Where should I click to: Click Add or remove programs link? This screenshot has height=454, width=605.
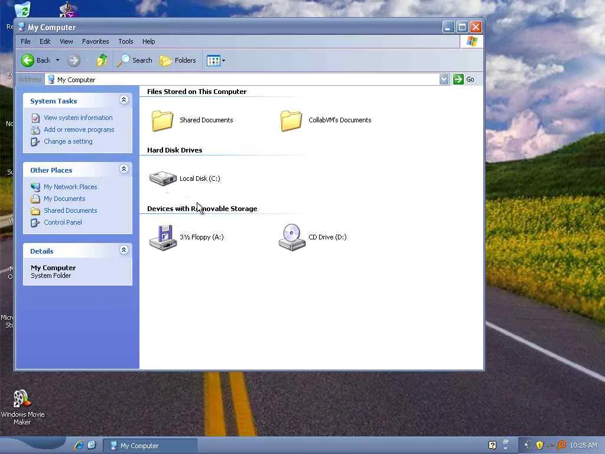coord(79,129)
